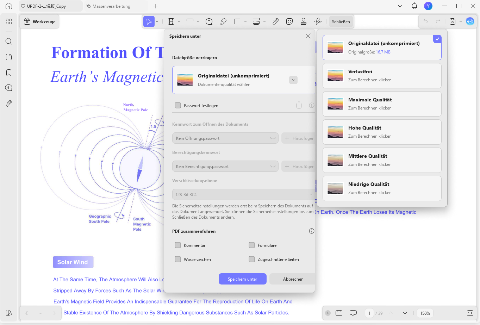Viewport: 480px width, 325px height.
Task: Open the 156% zoom level field
Action: [425, 313]
